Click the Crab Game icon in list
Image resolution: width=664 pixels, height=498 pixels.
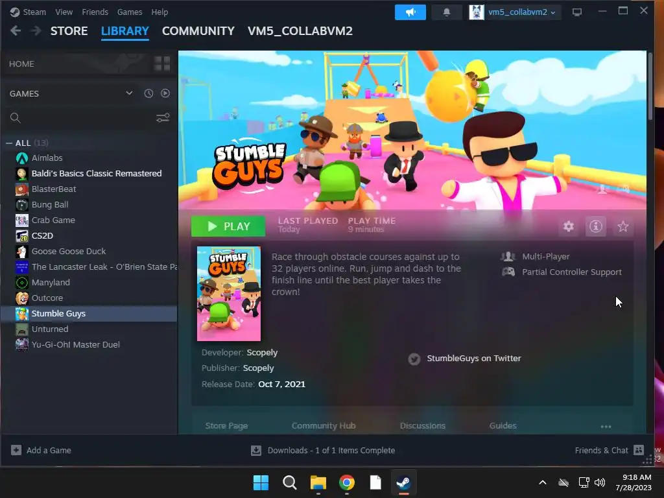point(21,220)
